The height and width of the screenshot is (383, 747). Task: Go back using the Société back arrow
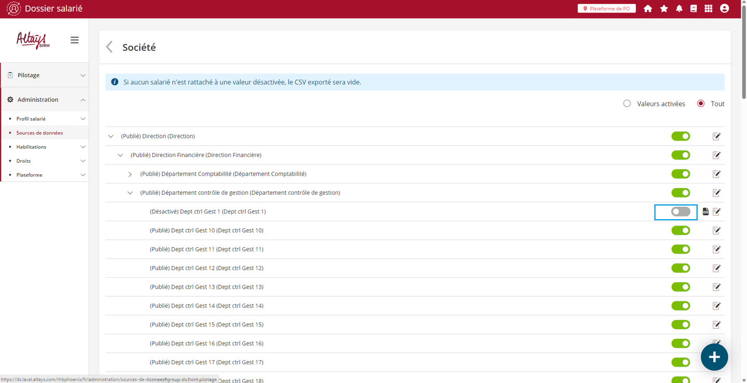tap(109, 47)
